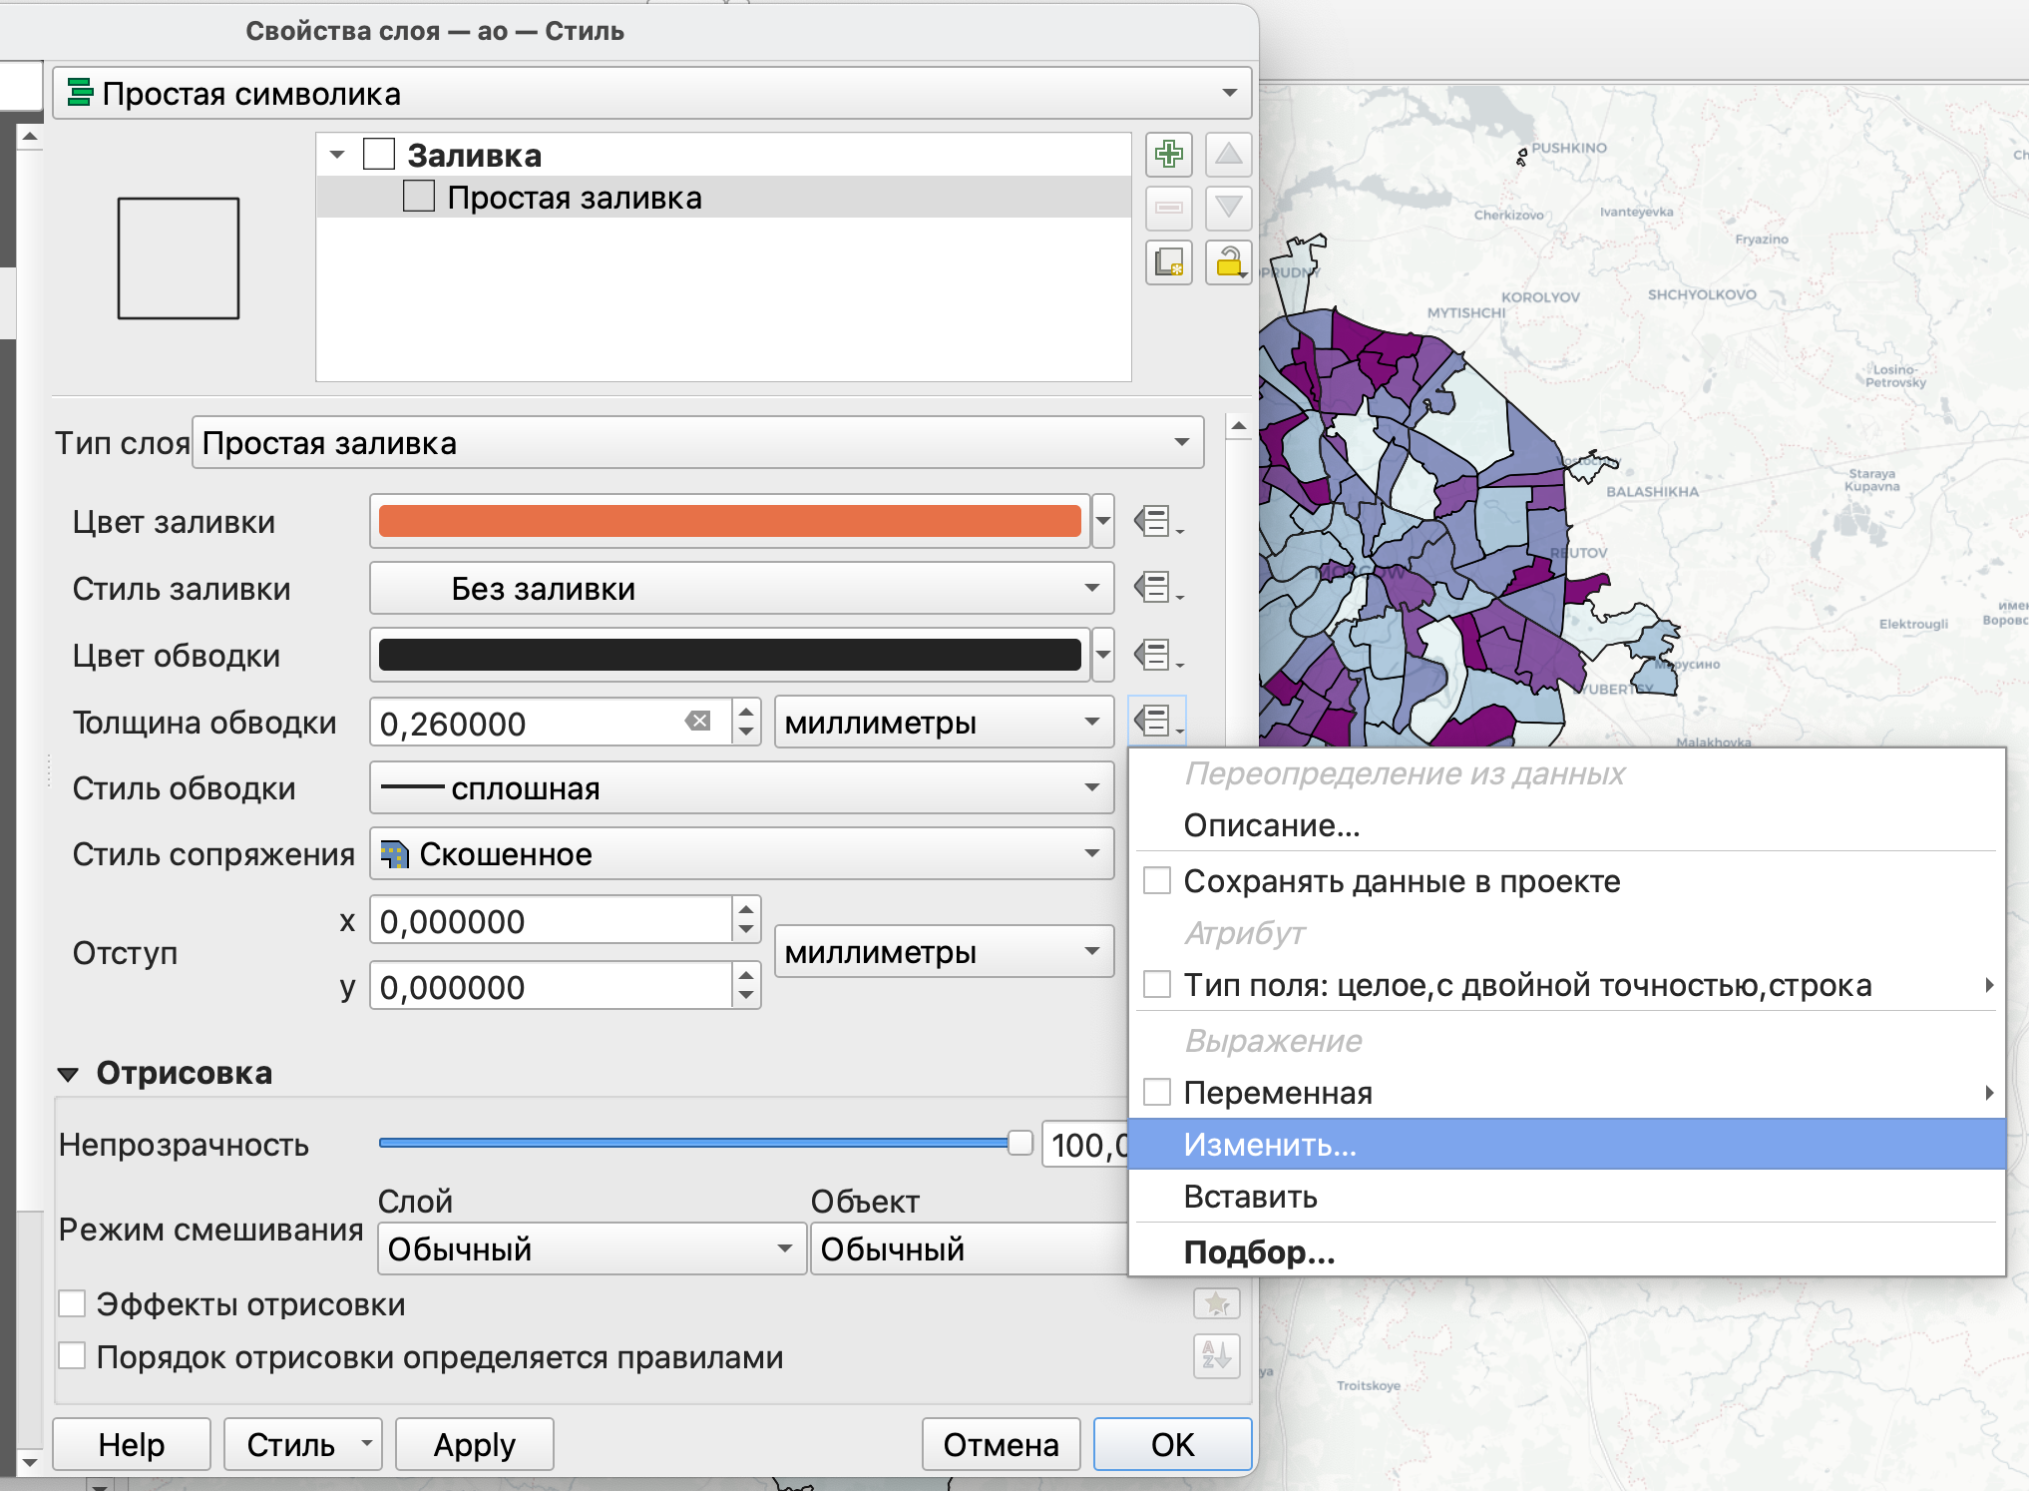Screen dimensions: 2029x1491
Task: Clear the stroke width value field
Action: 698,722
